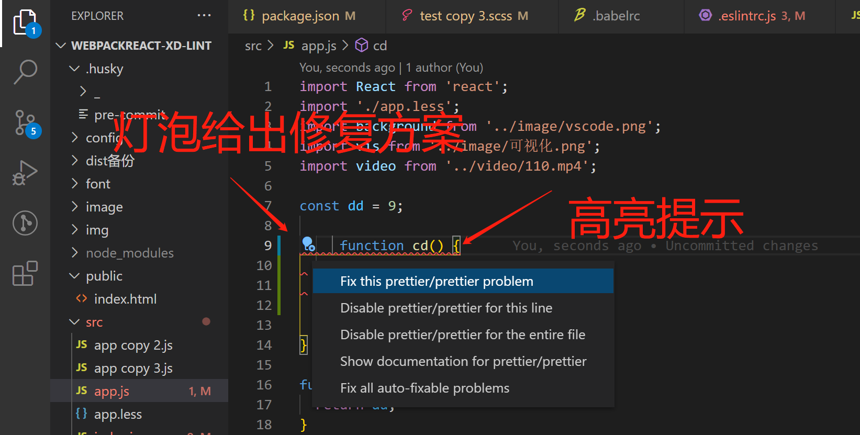
Task: Open the Git Graph circular icon
Action: [x=25, y=223]
